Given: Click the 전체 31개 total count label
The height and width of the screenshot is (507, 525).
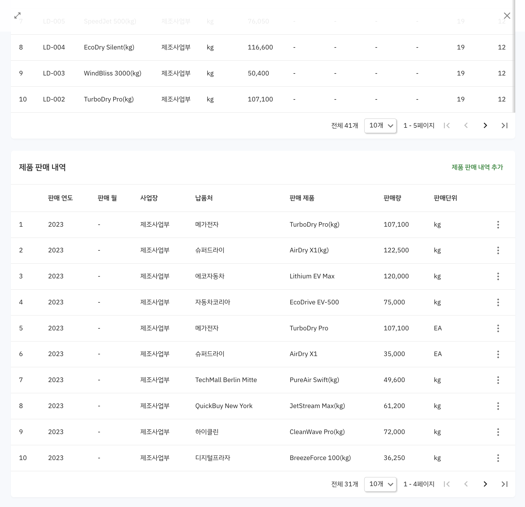Looking at the screenshot, I should pos(344,484).
